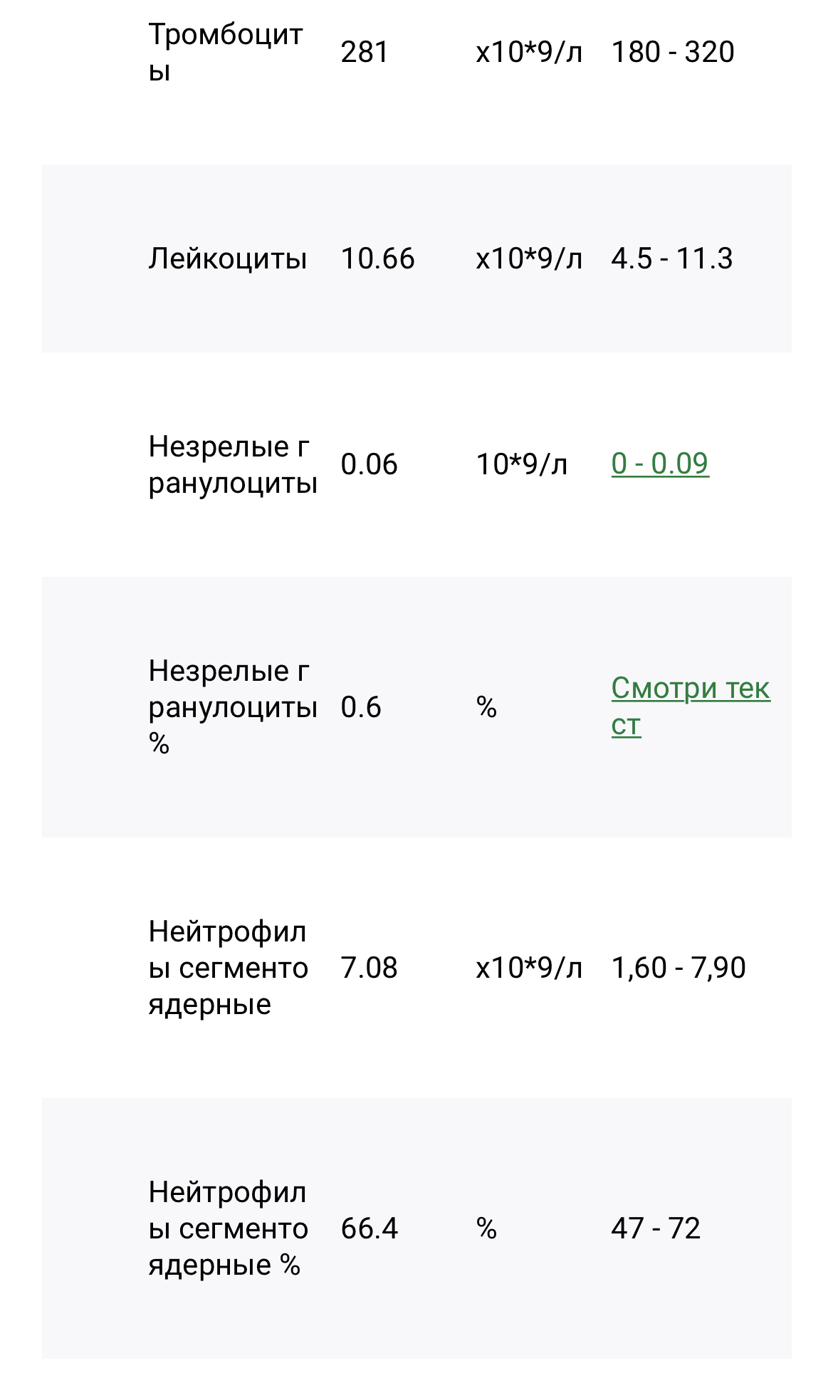Select the Тромбоциты row label
Screen dimensions: 833x1378
click(x=225, y=52)
